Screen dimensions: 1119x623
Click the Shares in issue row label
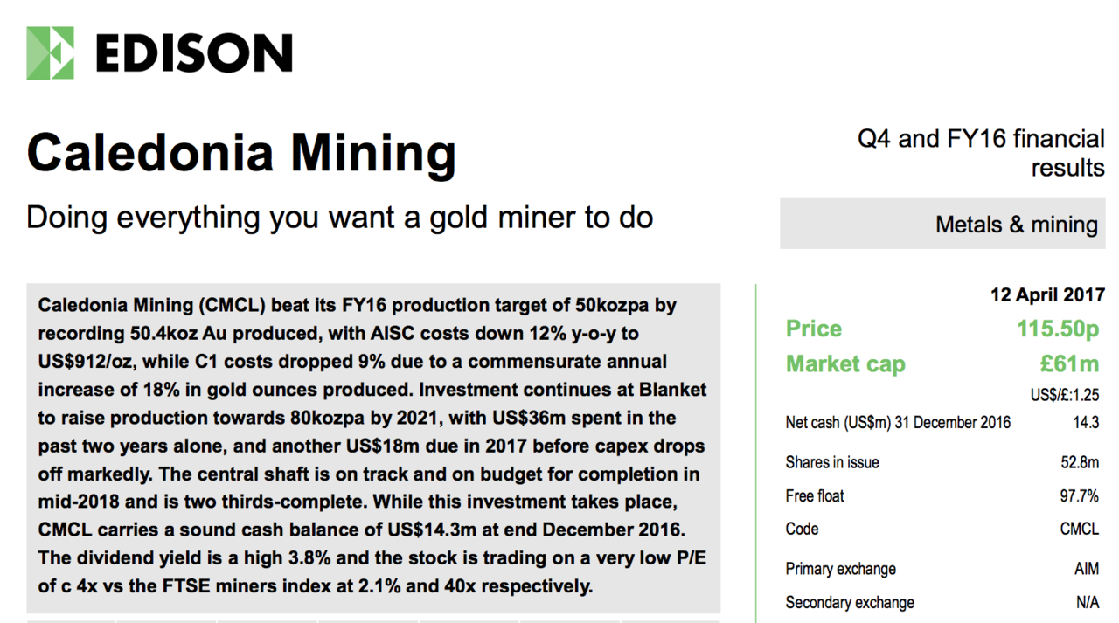pos(832,462)
